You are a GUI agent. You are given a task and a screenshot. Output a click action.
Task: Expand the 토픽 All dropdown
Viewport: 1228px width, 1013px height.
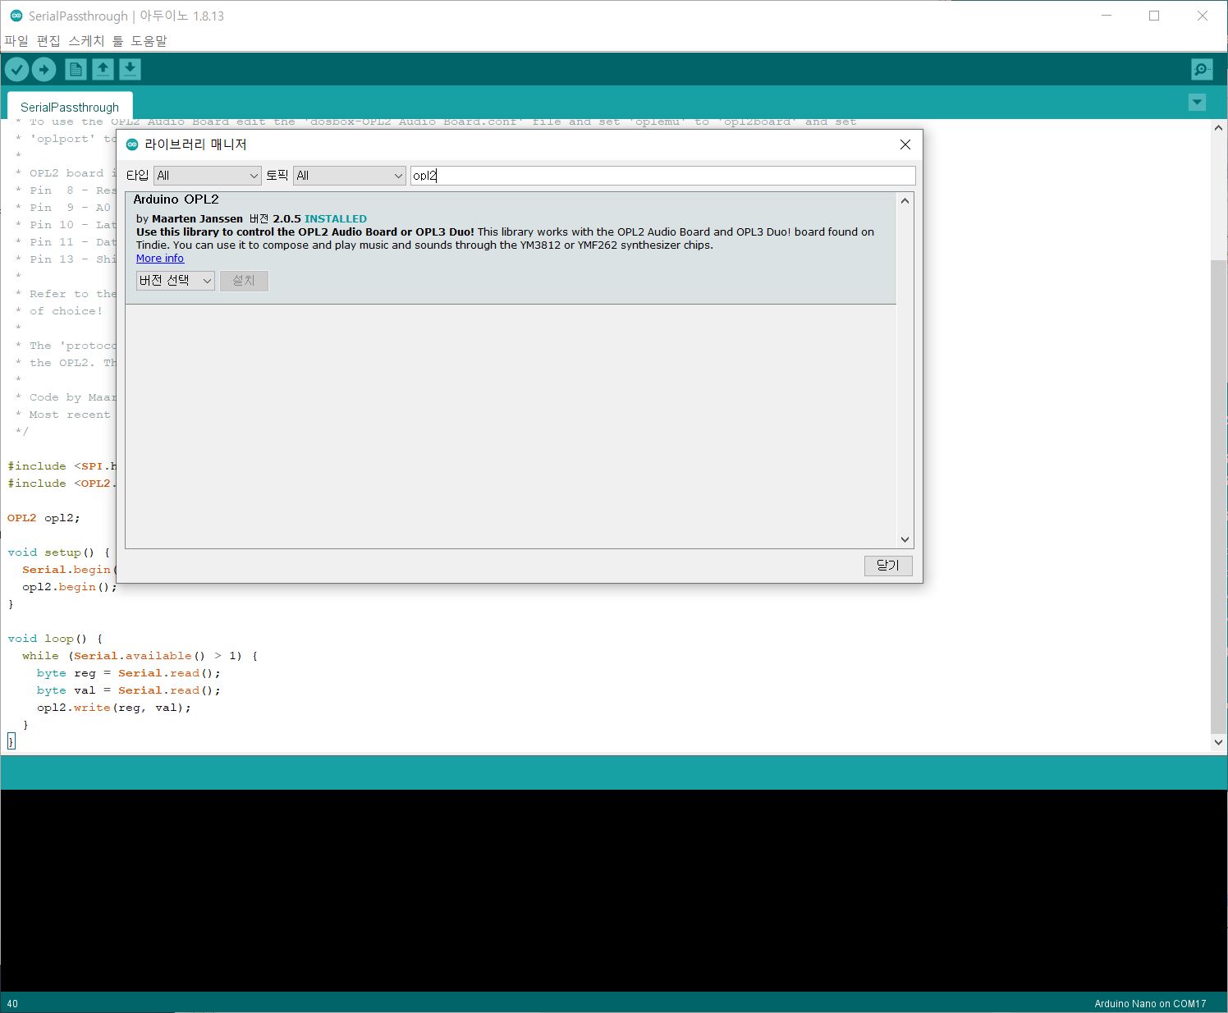[x=350, y=176]
